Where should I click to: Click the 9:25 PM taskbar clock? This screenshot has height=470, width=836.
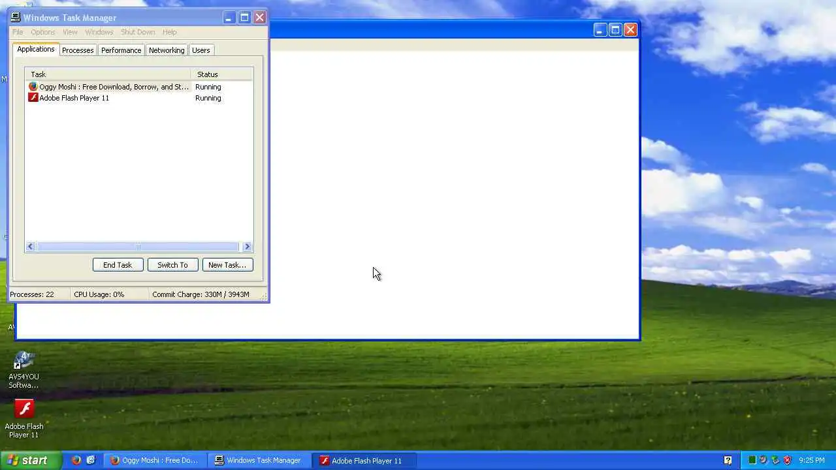[812, 460]
